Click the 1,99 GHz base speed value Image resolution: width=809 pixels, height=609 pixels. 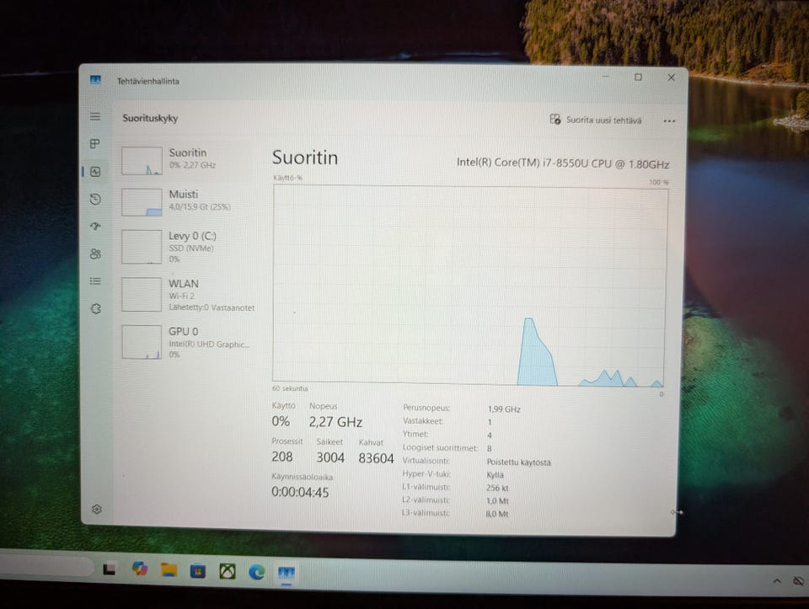coord(504,409)
